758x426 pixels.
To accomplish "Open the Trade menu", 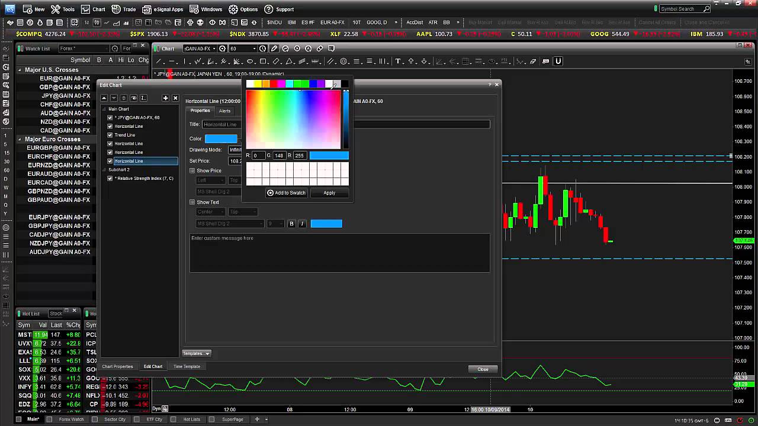I will click(x=124, y=9).
